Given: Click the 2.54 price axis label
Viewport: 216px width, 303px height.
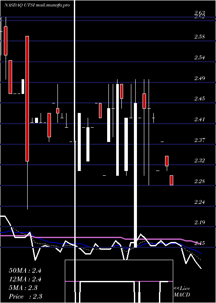Looking at the screenshot, I should click(x=200, y=58).
